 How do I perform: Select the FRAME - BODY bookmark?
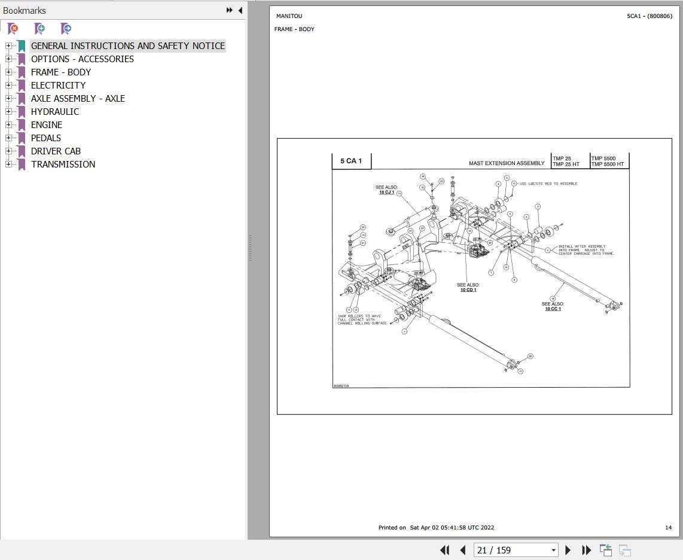(x=61, y=72)
